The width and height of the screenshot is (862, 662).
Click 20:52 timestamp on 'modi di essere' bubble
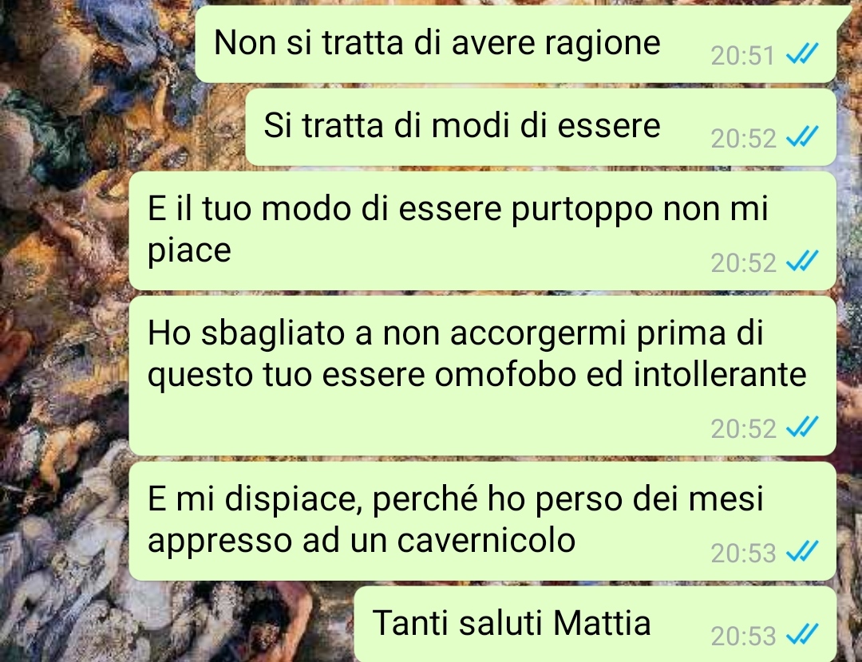[x=743, y=139]
